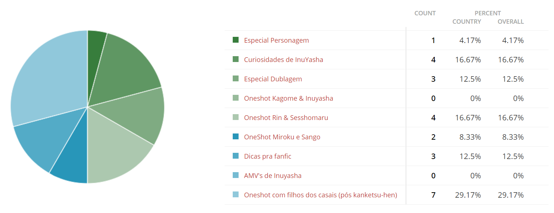
Task: Click the Curiosidades de InuYasha color swatch
Action: (236, 59)
